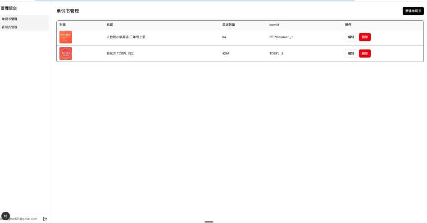Open the 人教版小学英语 cover thumbnail
This screenshot has width=427, height=223.
(x=66, y=37)
